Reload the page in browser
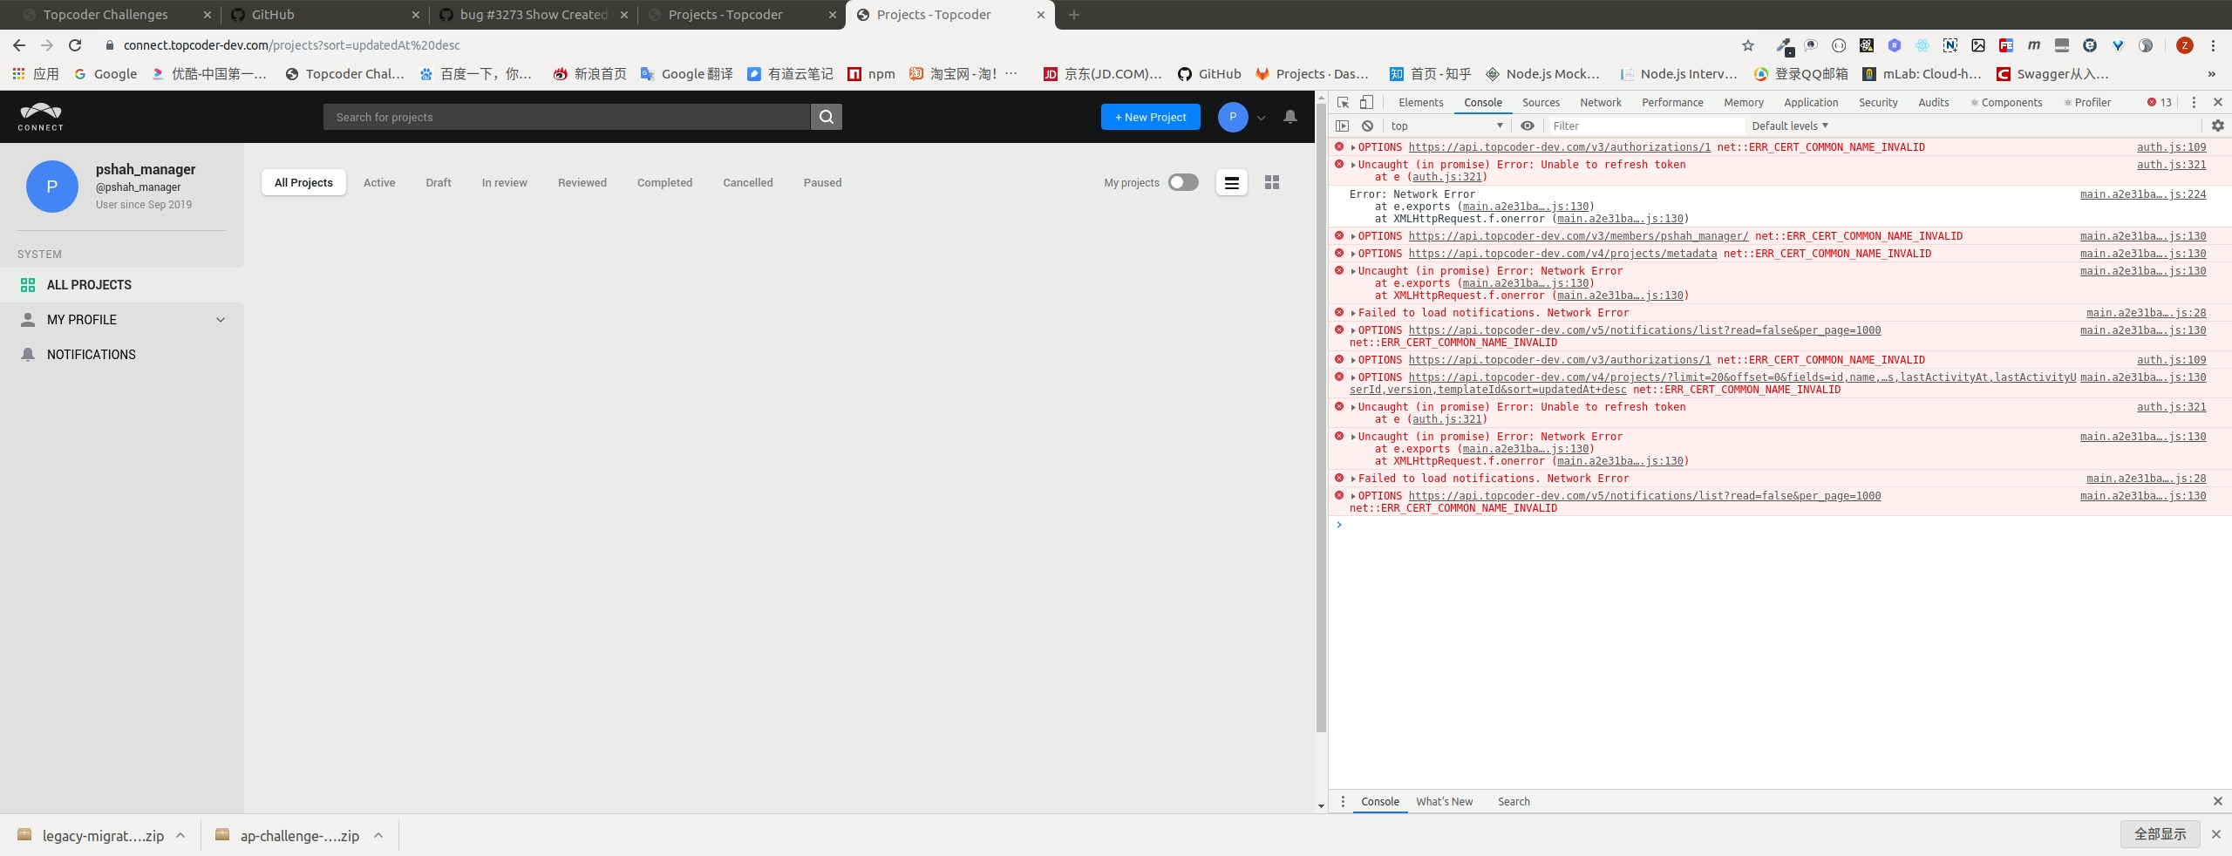2232x856 pixels. 75,45
